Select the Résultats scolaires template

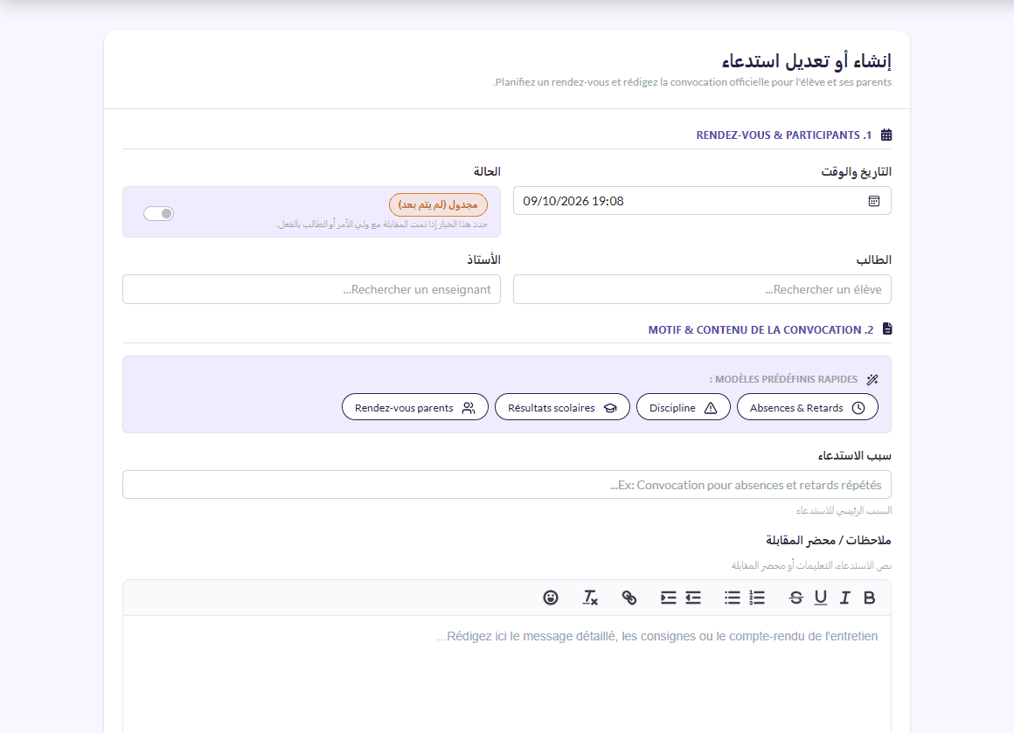click(x=562, y=408)
